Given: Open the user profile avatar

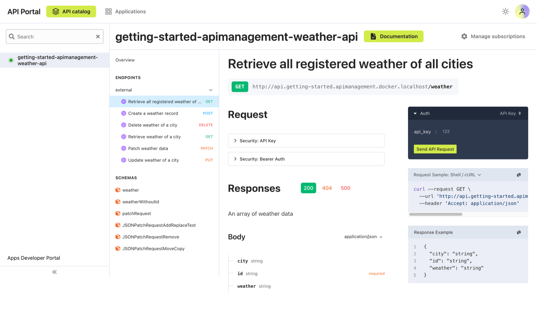Looking at the screenshot, I should (x=522, y=11).
